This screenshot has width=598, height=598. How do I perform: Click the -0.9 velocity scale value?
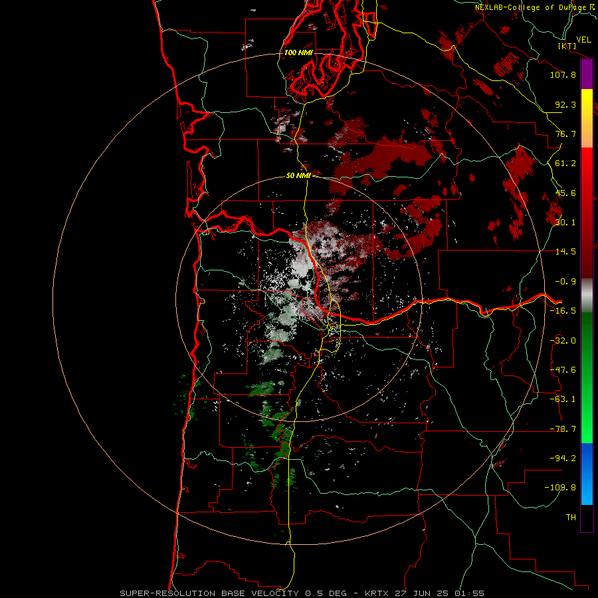point(565,282)
